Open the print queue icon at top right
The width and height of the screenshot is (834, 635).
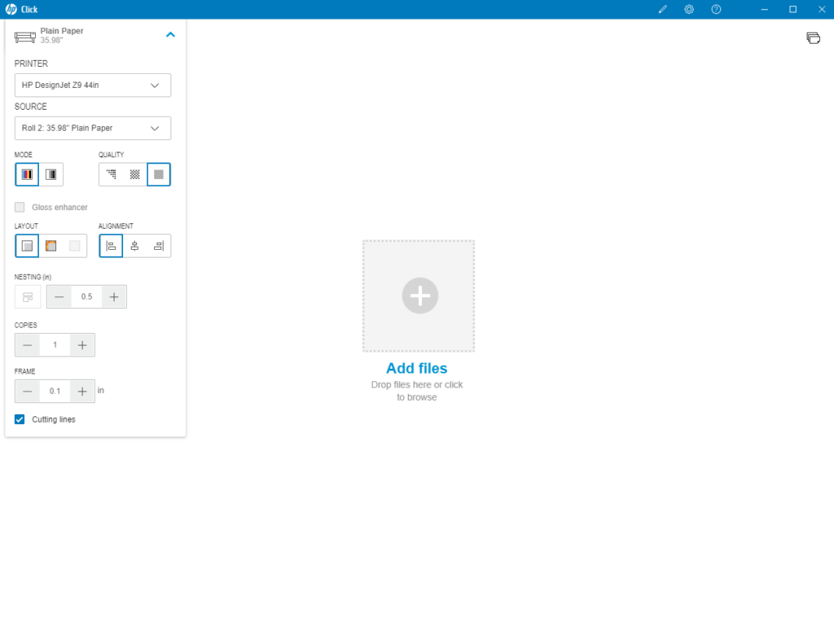pyautogui.click(x=813, y=37)
